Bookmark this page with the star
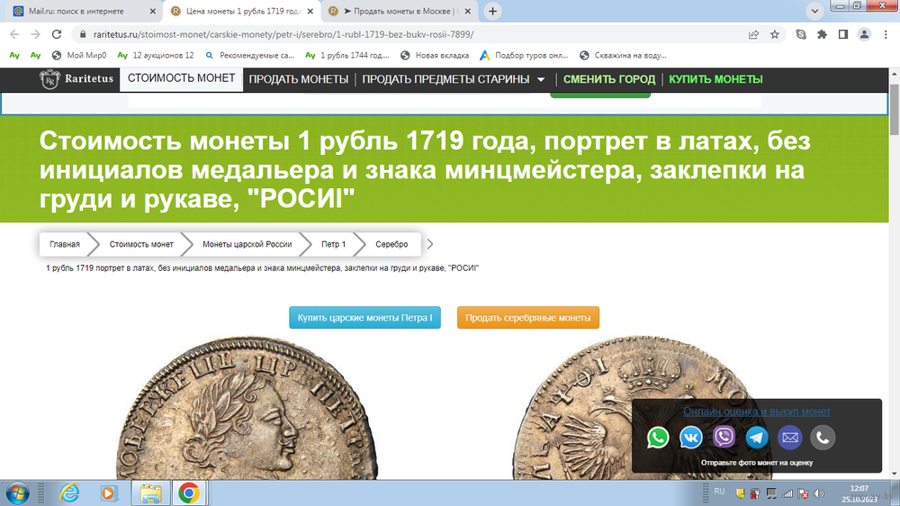The width and height of the screenshot is (900, 506). [774, 34]
